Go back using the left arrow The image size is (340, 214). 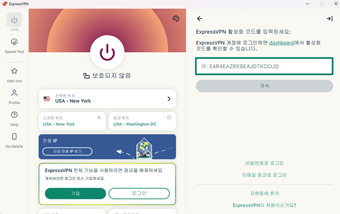tap(200, 18)
